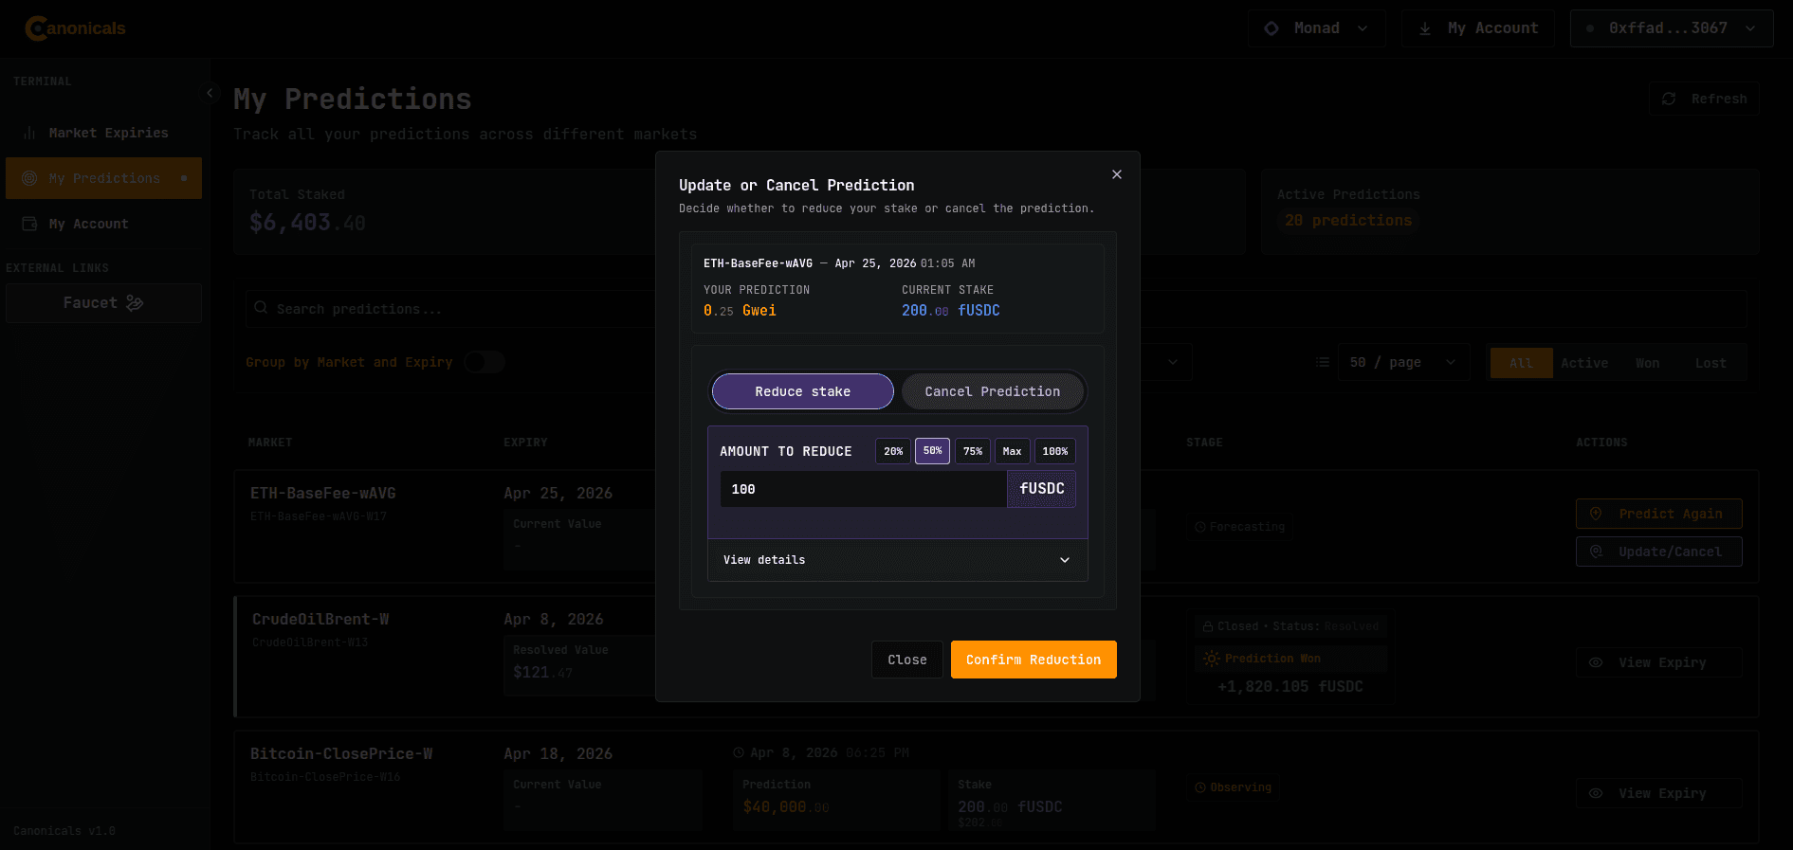The width and height of the screenshot is (1793, 850).
Task: Click the refresh arrows icon
Action: [x=1669, y=99]
